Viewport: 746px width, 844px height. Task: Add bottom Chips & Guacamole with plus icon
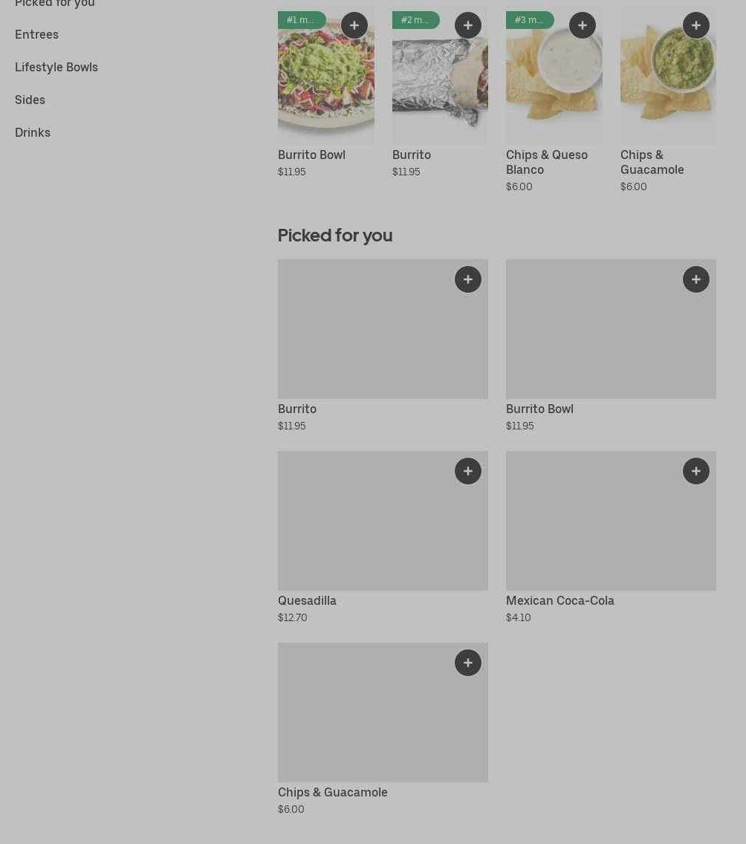coord(468,663)
